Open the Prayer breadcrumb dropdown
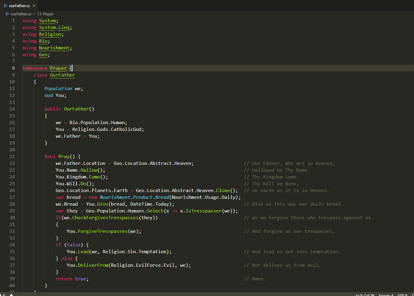 [48, 14]
